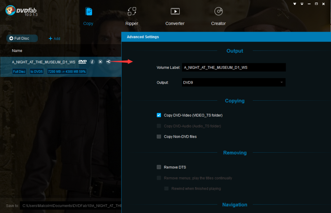Click the to DVD5 tag
This screenshot has height=213, width=331.
(37, 71)
